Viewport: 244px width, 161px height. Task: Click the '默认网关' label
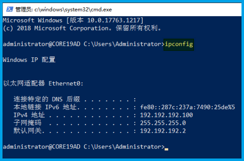coord(28,131)
